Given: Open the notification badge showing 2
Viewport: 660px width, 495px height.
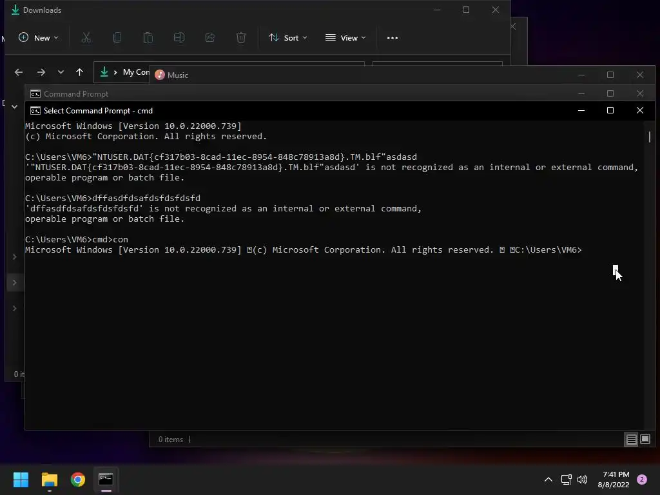Looking at the screenshot, I should click(x=642, y=480).
